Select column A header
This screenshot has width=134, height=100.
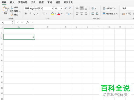tap(19, 27)
